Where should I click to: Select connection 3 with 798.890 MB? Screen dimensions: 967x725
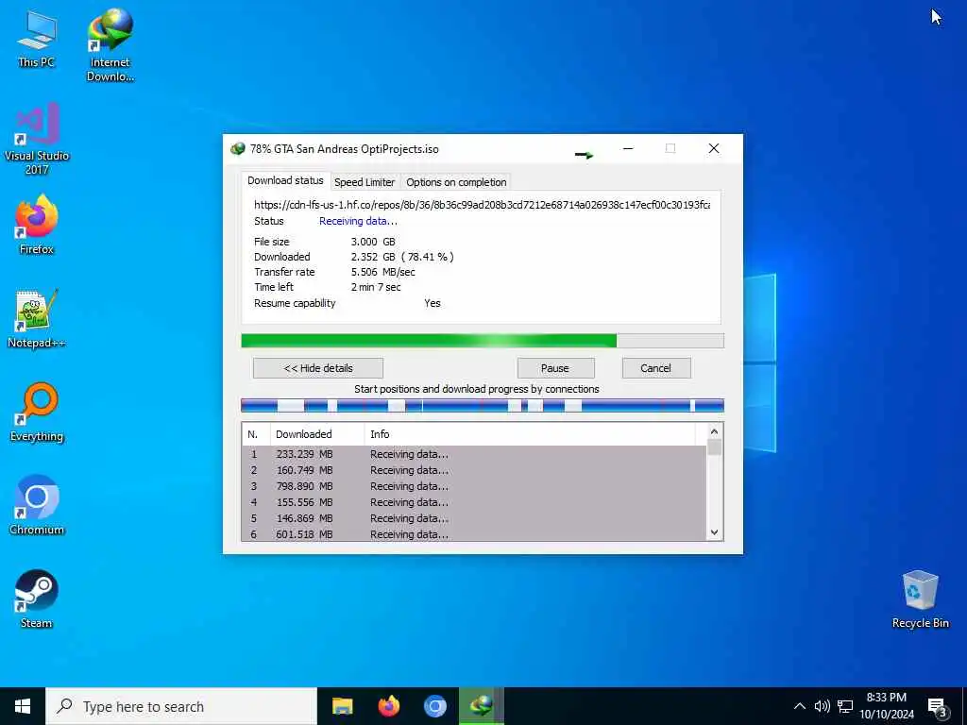click(x=474, y=486)
